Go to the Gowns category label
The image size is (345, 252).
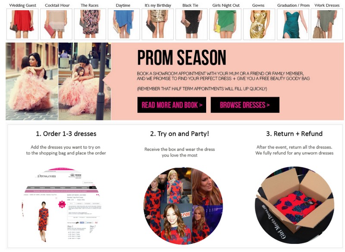pyautogui.click(x=258, y=5)
